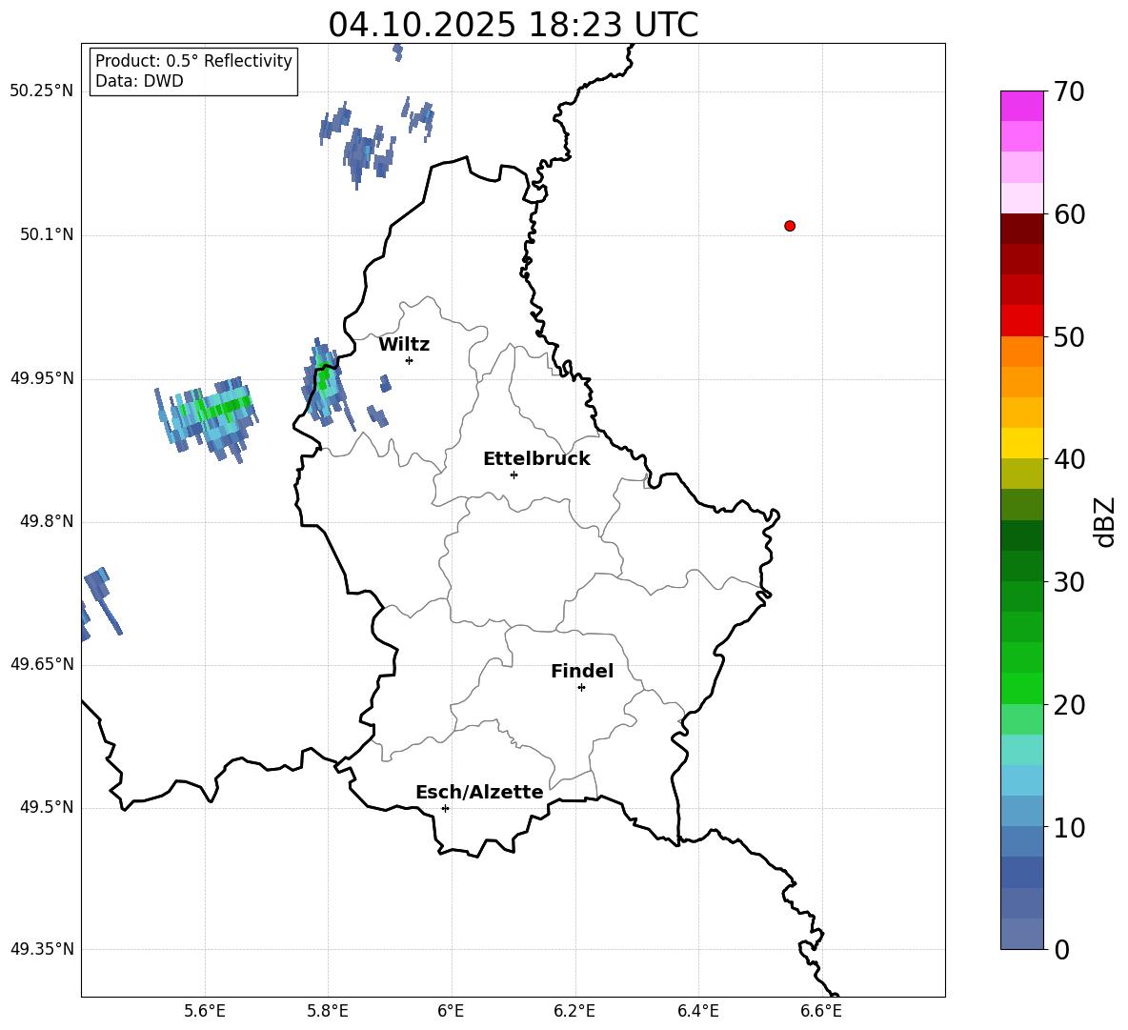
Task: Click the 0 colorbar tick label
Action: (x=1061, y=949)
